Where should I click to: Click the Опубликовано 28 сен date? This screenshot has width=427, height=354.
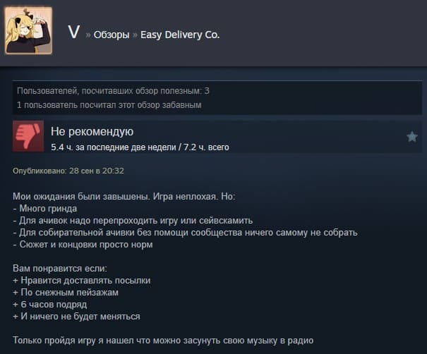coord(68,171)
